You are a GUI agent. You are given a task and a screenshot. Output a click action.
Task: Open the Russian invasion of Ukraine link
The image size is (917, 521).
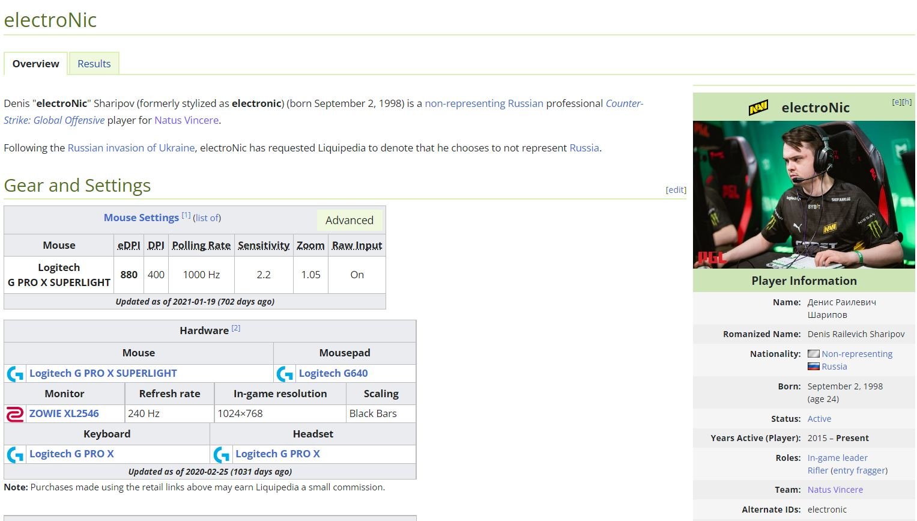click(x=131, y=148)
